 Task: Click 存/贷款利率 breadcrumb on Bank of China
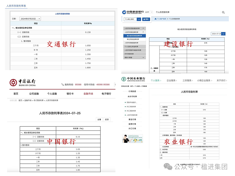click(x=38, y=100)
